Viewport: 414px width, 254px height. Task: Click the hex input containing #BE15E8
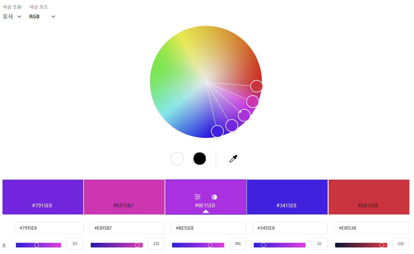click(x=209, y=228)
